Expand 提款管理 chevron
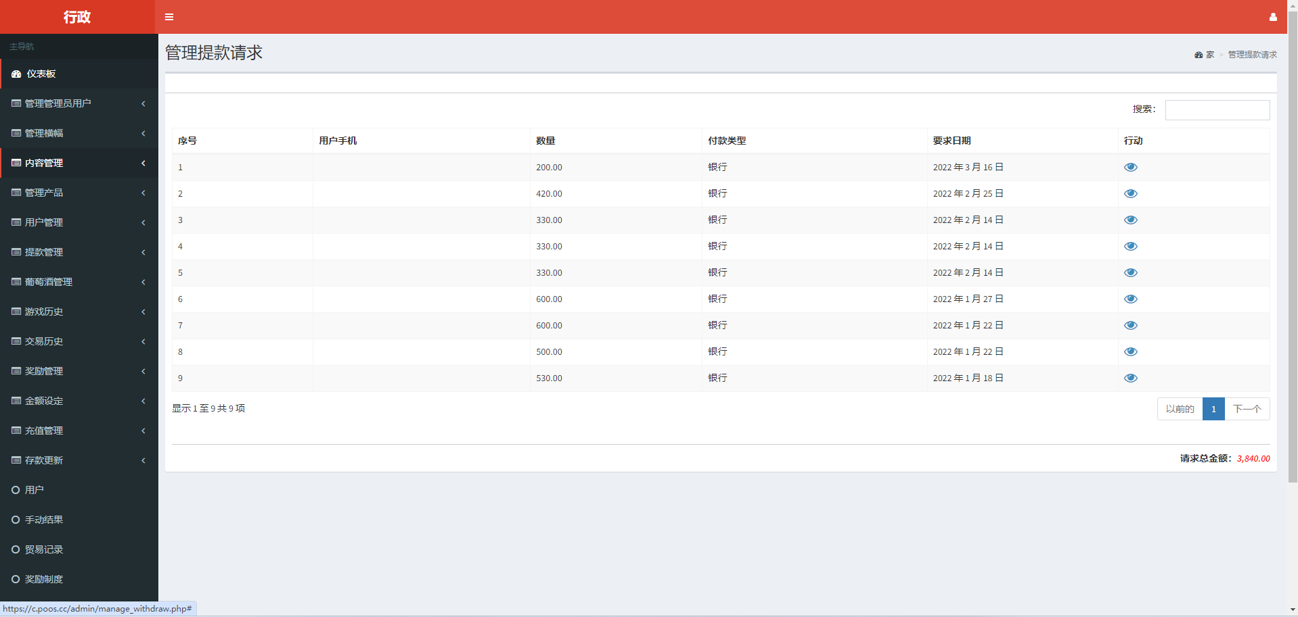Image resolution: width=1298 pixels, height=617 pixels. tap(143, 252)
